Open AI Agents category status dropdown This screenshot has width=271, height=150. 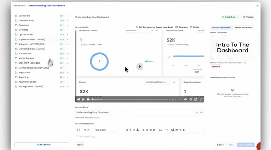click(62, 44)
